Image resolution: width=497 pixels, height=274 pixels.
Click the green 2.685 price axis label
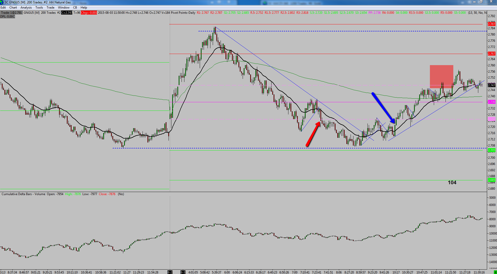pos(492,180)
